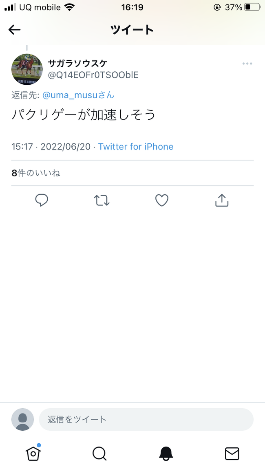
Task: Tap the back arrow icon
Action: click(x=14, y=30)
